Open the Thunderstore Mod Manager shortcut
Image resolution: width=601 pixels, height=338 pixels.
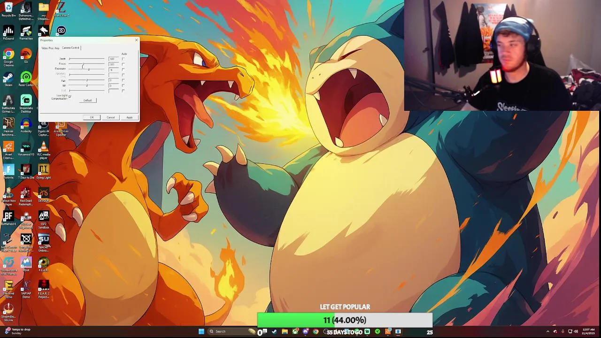(8, 265)
